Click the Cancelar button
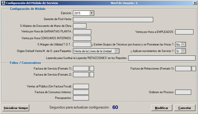The width and height of the screenshot is (198, 114). 185,108
